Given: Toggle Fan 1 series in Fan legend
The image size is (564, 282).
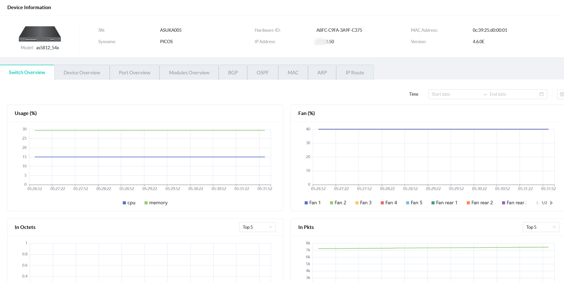Looking at the screenshot, I should (312, 203).
